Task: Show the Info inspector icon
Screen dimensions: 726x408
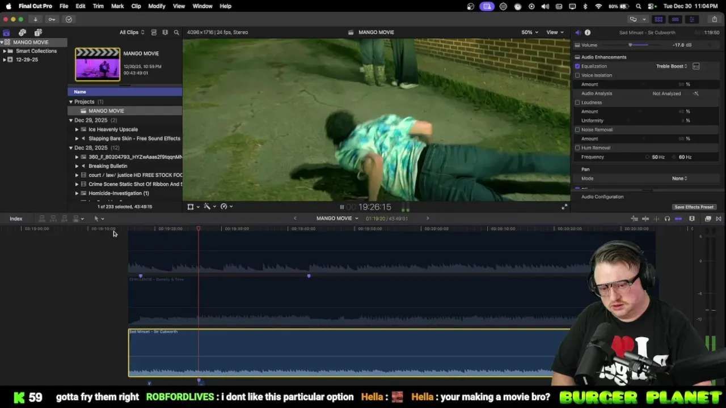Action: coord(588,32)
